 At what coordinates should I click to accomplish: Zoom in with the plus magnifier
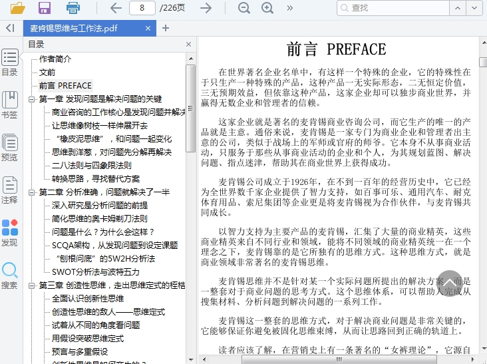267,8
